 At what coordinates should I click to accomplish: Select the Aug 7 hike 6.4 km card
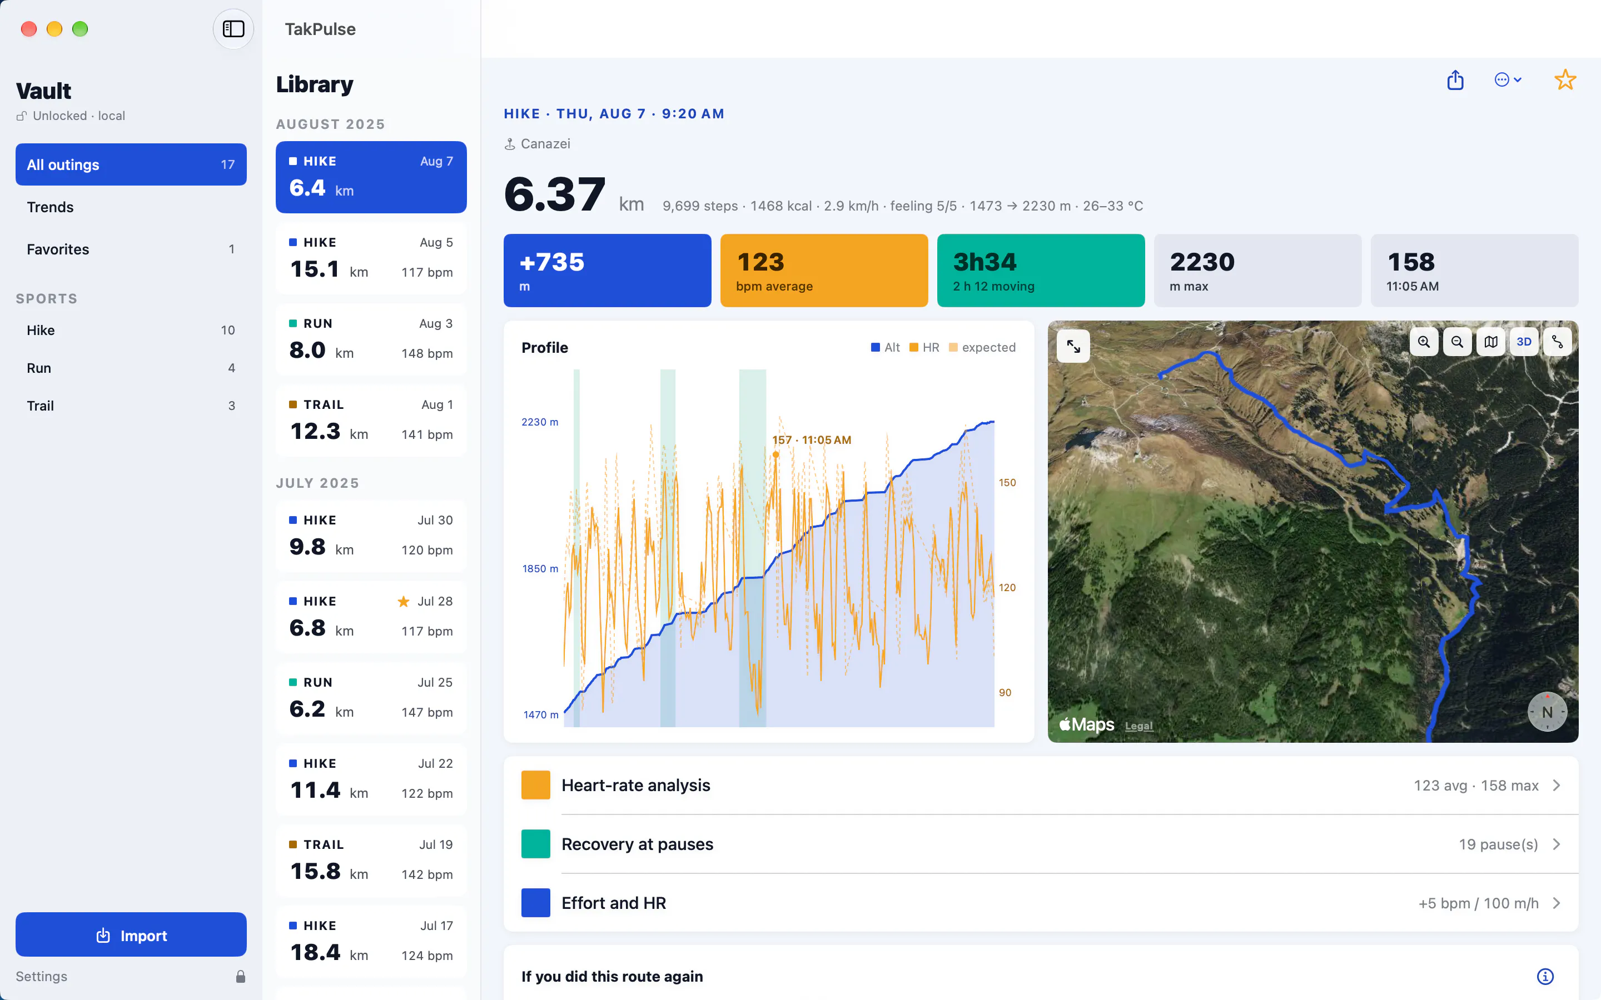pyautogui.click(x=371, y=177)
